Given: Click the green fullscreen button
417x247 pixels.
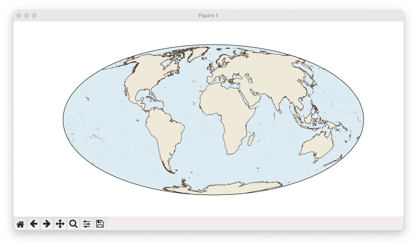Looking at the screenshot, I should [x=34, y=15].
